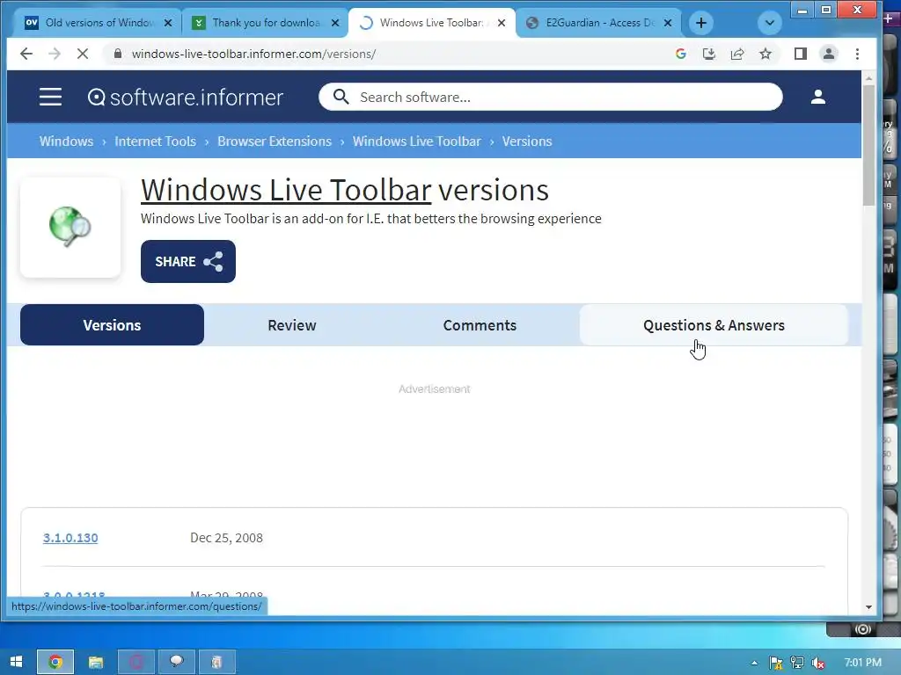This screenshot has width=901, height=675.
Task: Open Chrome three-dot menu
Action: (x=857, y=54)
